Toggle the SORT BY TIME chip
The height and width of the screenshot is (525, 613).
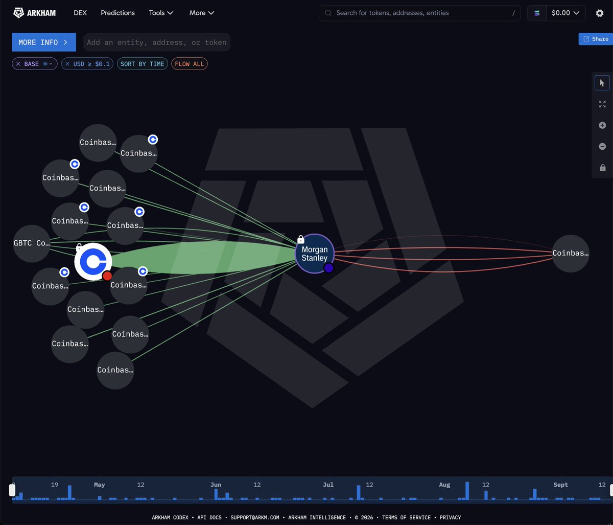[143, 64]
